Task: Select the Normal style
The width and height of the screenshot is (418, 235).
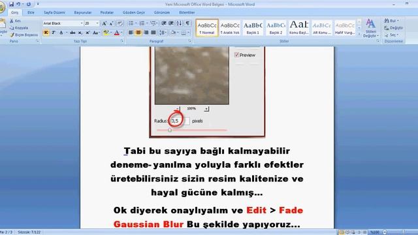Action: [207, 27]
